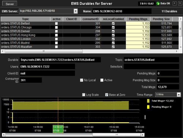Toggle active checkbox for orders.STATUS.Hong Kong row

56,35
